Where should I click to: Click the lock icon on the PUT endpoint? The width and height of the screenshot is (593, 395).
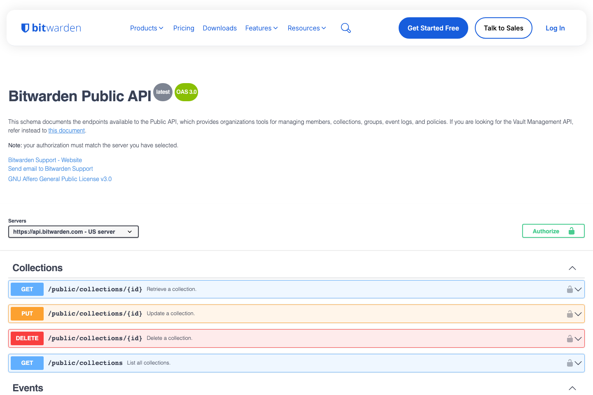click(570, 314)
